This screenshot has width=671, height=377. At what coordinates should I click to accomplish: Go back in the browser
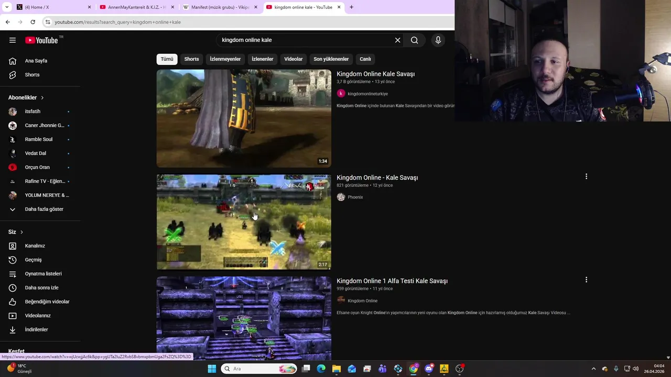(8, 22)
